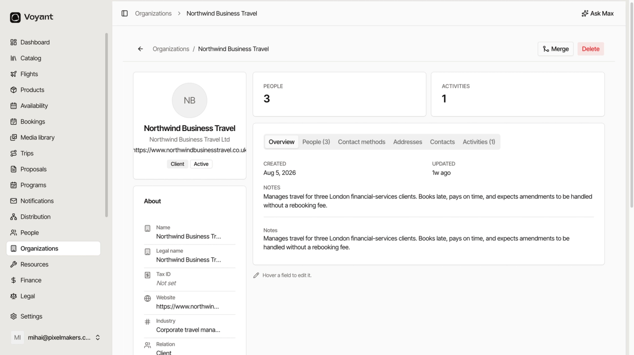This screenshot has height=355, width=634.
Task: Click the Merge button
Action: point(555,49)
